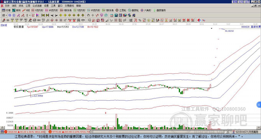This screenshot has width=261, height=139.
Task: Open the 窗口 menu
Action: coord(60,6)
